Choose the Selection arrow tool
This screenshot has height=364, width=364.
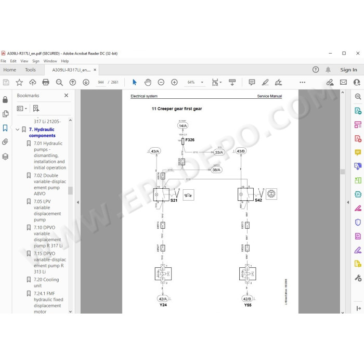(134, 82)
